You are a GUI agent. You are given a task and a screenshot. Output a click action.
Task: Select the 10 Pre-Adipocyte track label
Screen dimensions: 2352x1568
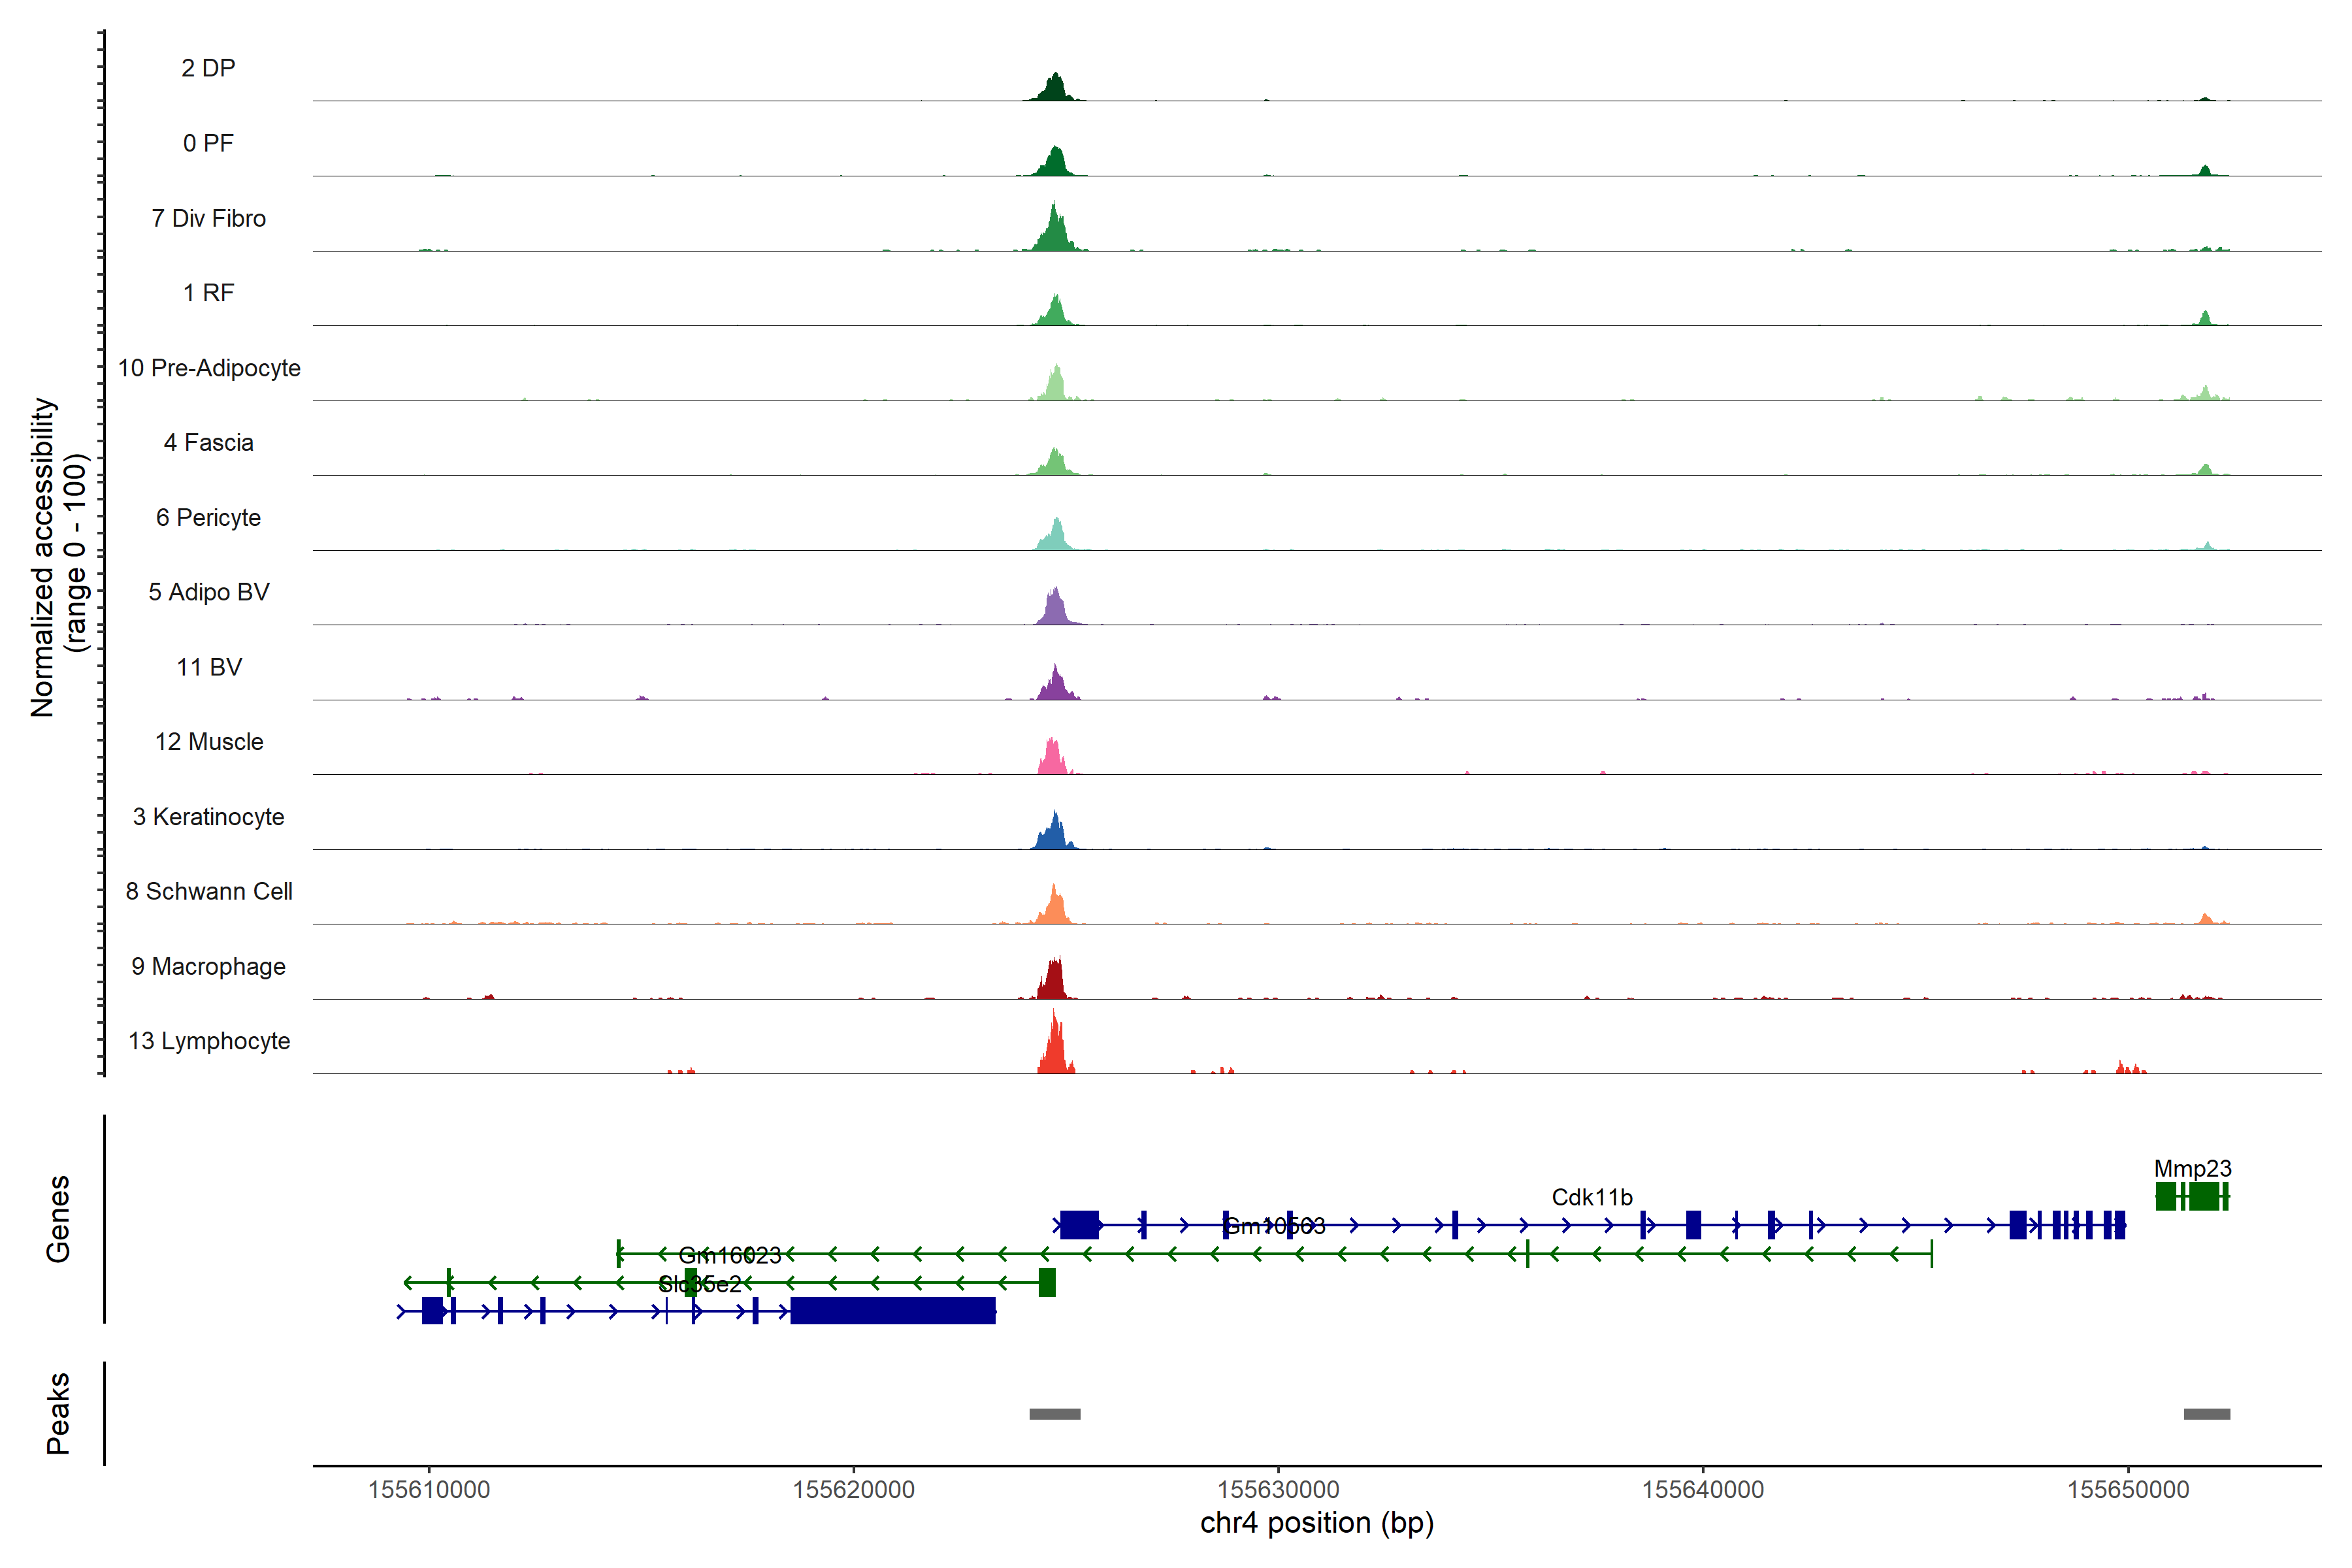[209, 368]
